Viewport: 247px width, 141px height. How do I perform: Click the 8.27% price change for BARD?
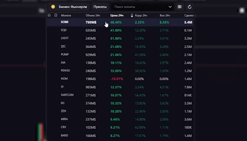(x=115, y=136)
